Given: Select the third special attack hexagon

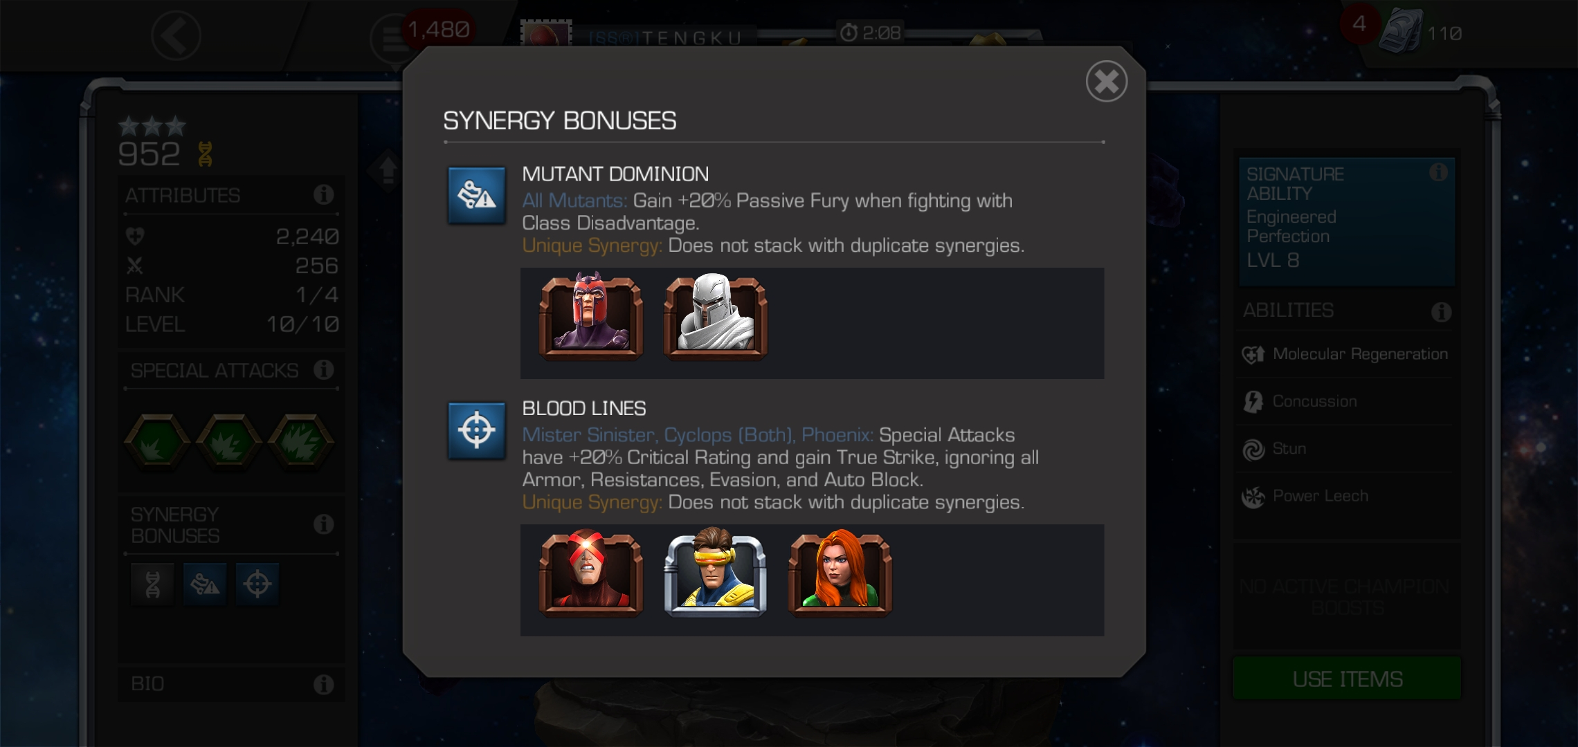Looking at the screenshot, I should click(x=301, y=443).
